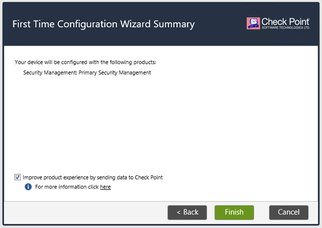Click the blue information icon

[x=28, y=187]
